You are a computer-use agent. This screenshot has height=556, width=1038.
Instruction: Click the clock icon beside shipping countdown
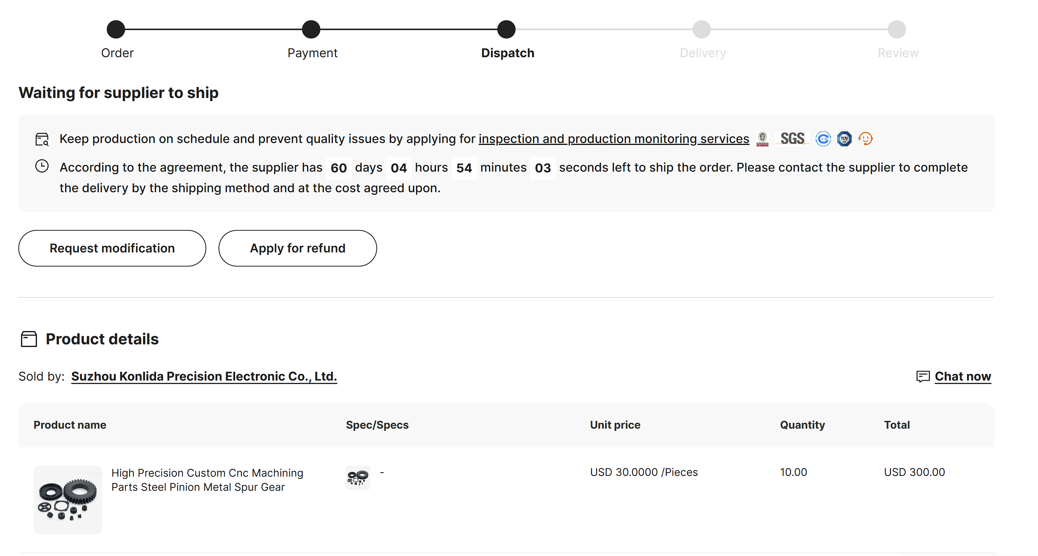tap(42, 166)
